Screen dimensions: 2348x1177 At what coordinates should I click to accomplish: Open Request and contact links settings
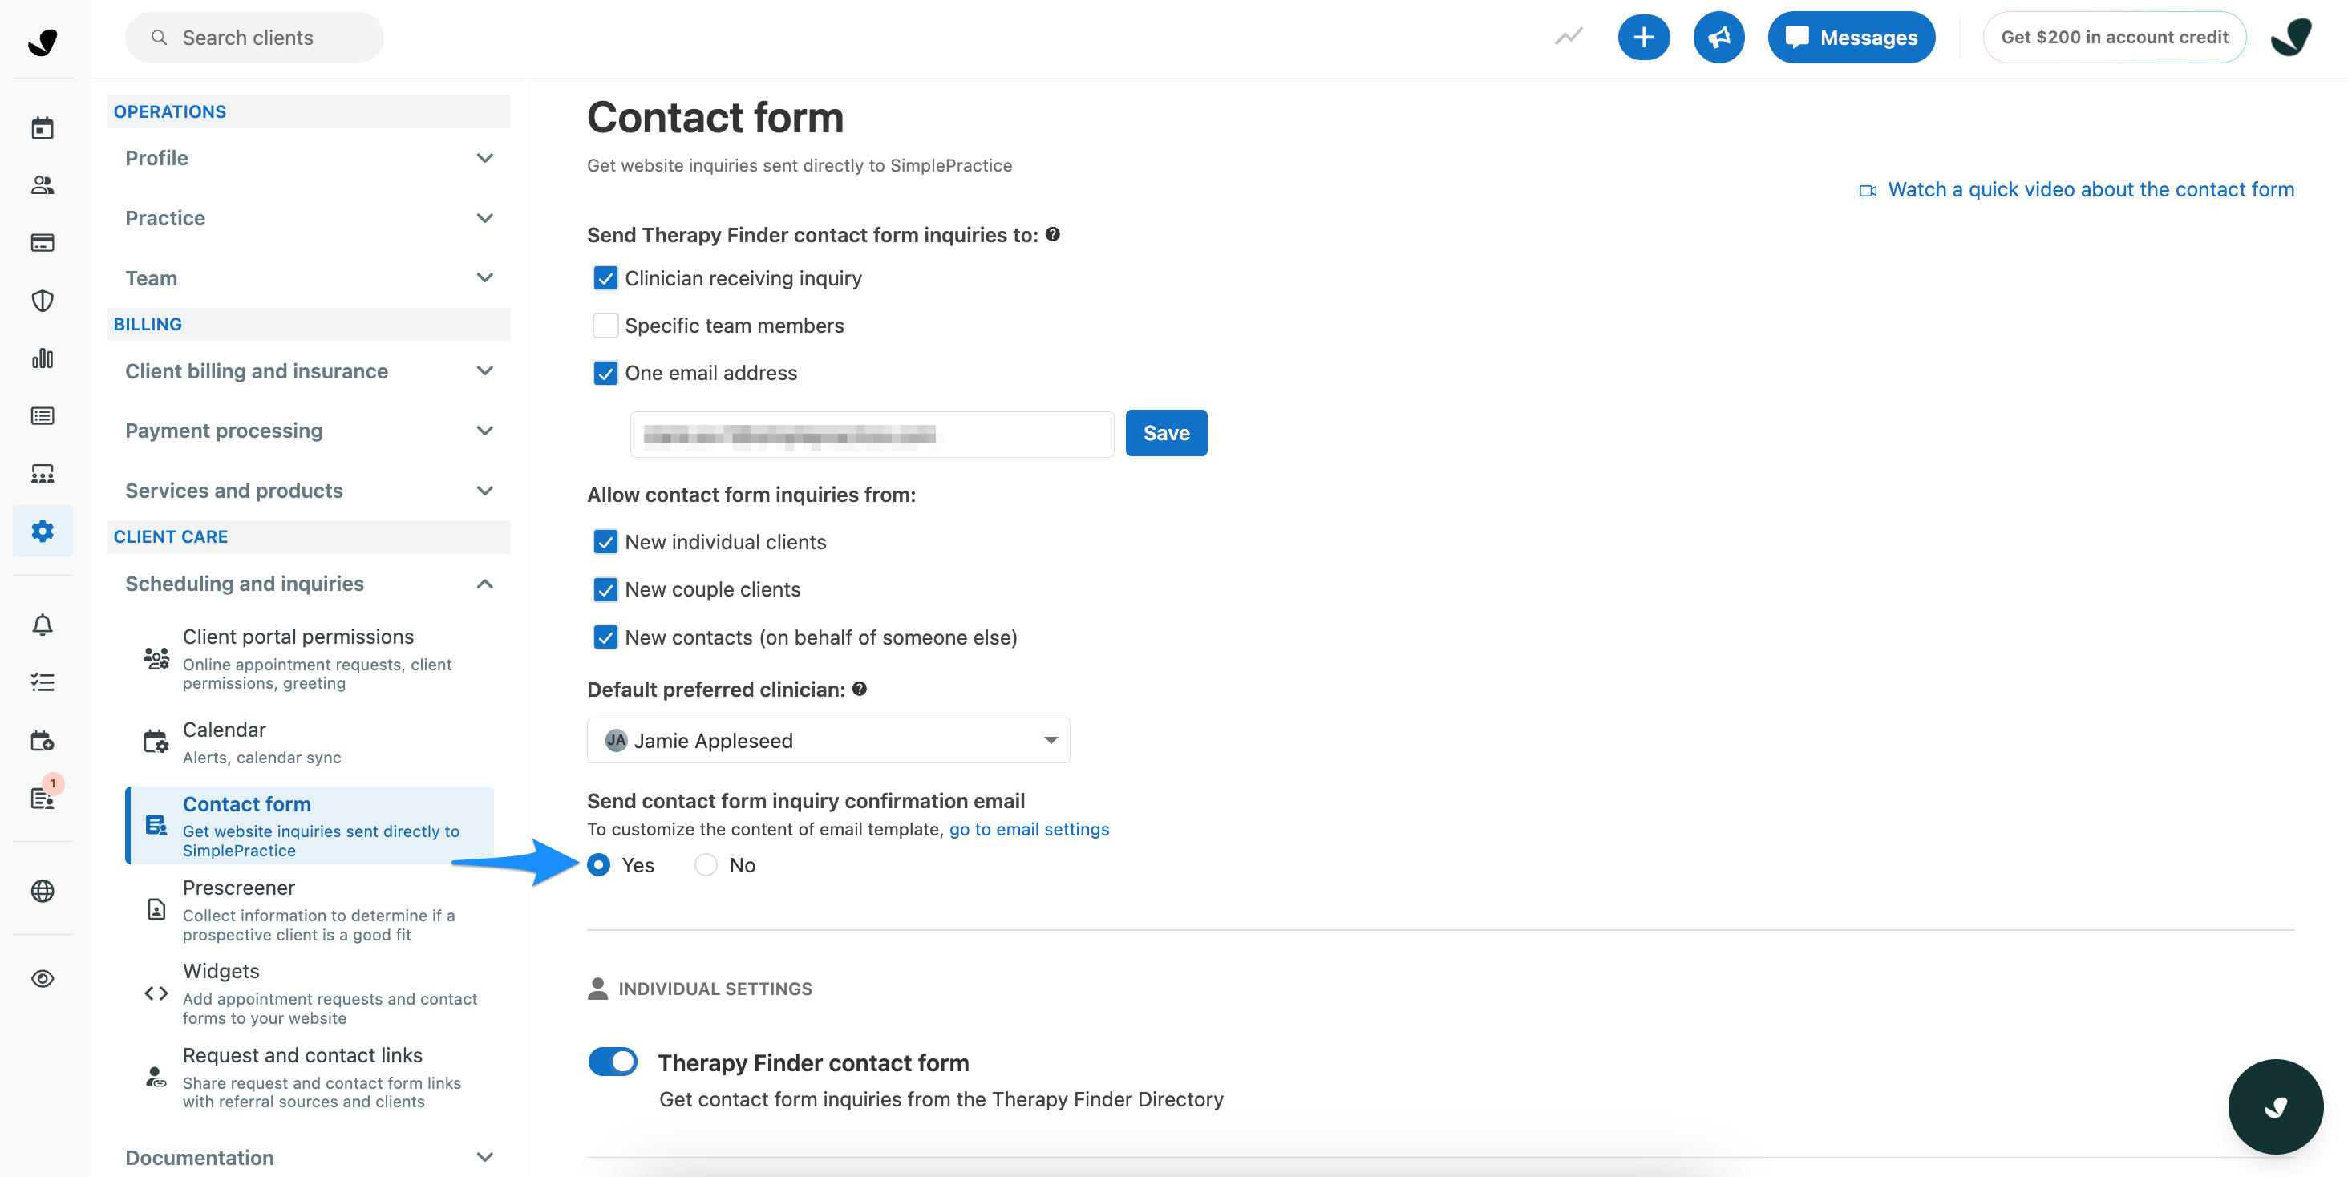[310, 1077]
